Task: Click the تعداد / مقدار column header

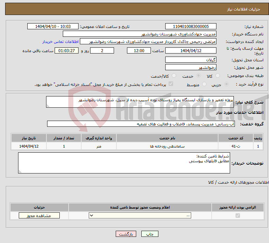Action: point(64,138)
